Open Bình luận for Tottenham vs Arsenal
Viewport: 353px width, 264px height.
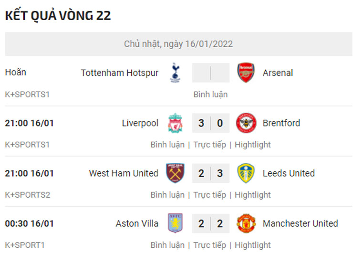(x=210, y=95)
